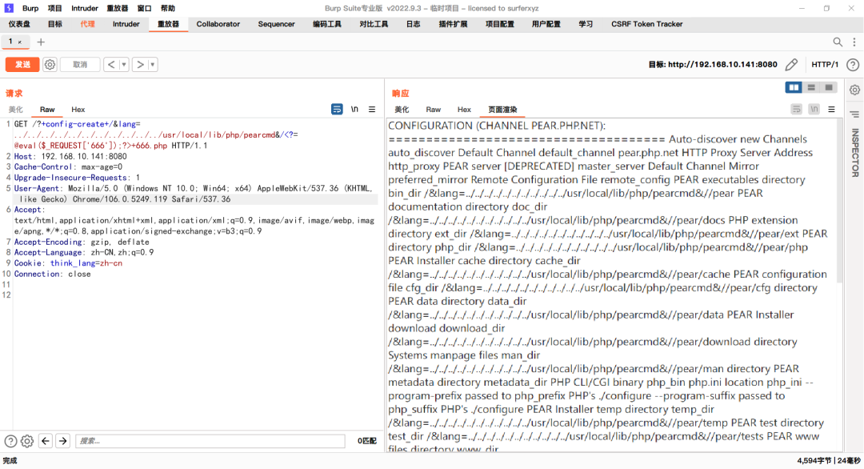
Task: Open the 窗口 menu
Action: click(x=144, y=8)
